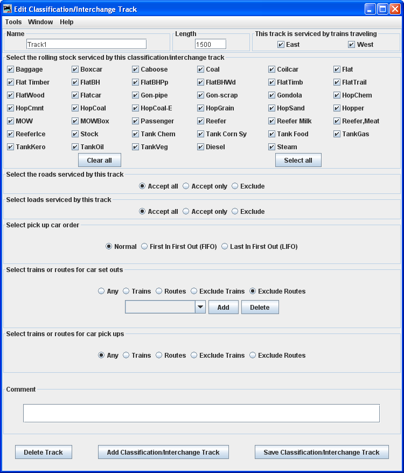Image resolution: width=404 pixels, height=473 pixels.
Task: Open the Tools menu
Action: [13, 22]
